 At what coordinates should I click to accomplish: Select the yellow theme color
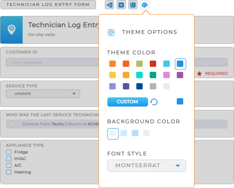[x=112, y=75]
